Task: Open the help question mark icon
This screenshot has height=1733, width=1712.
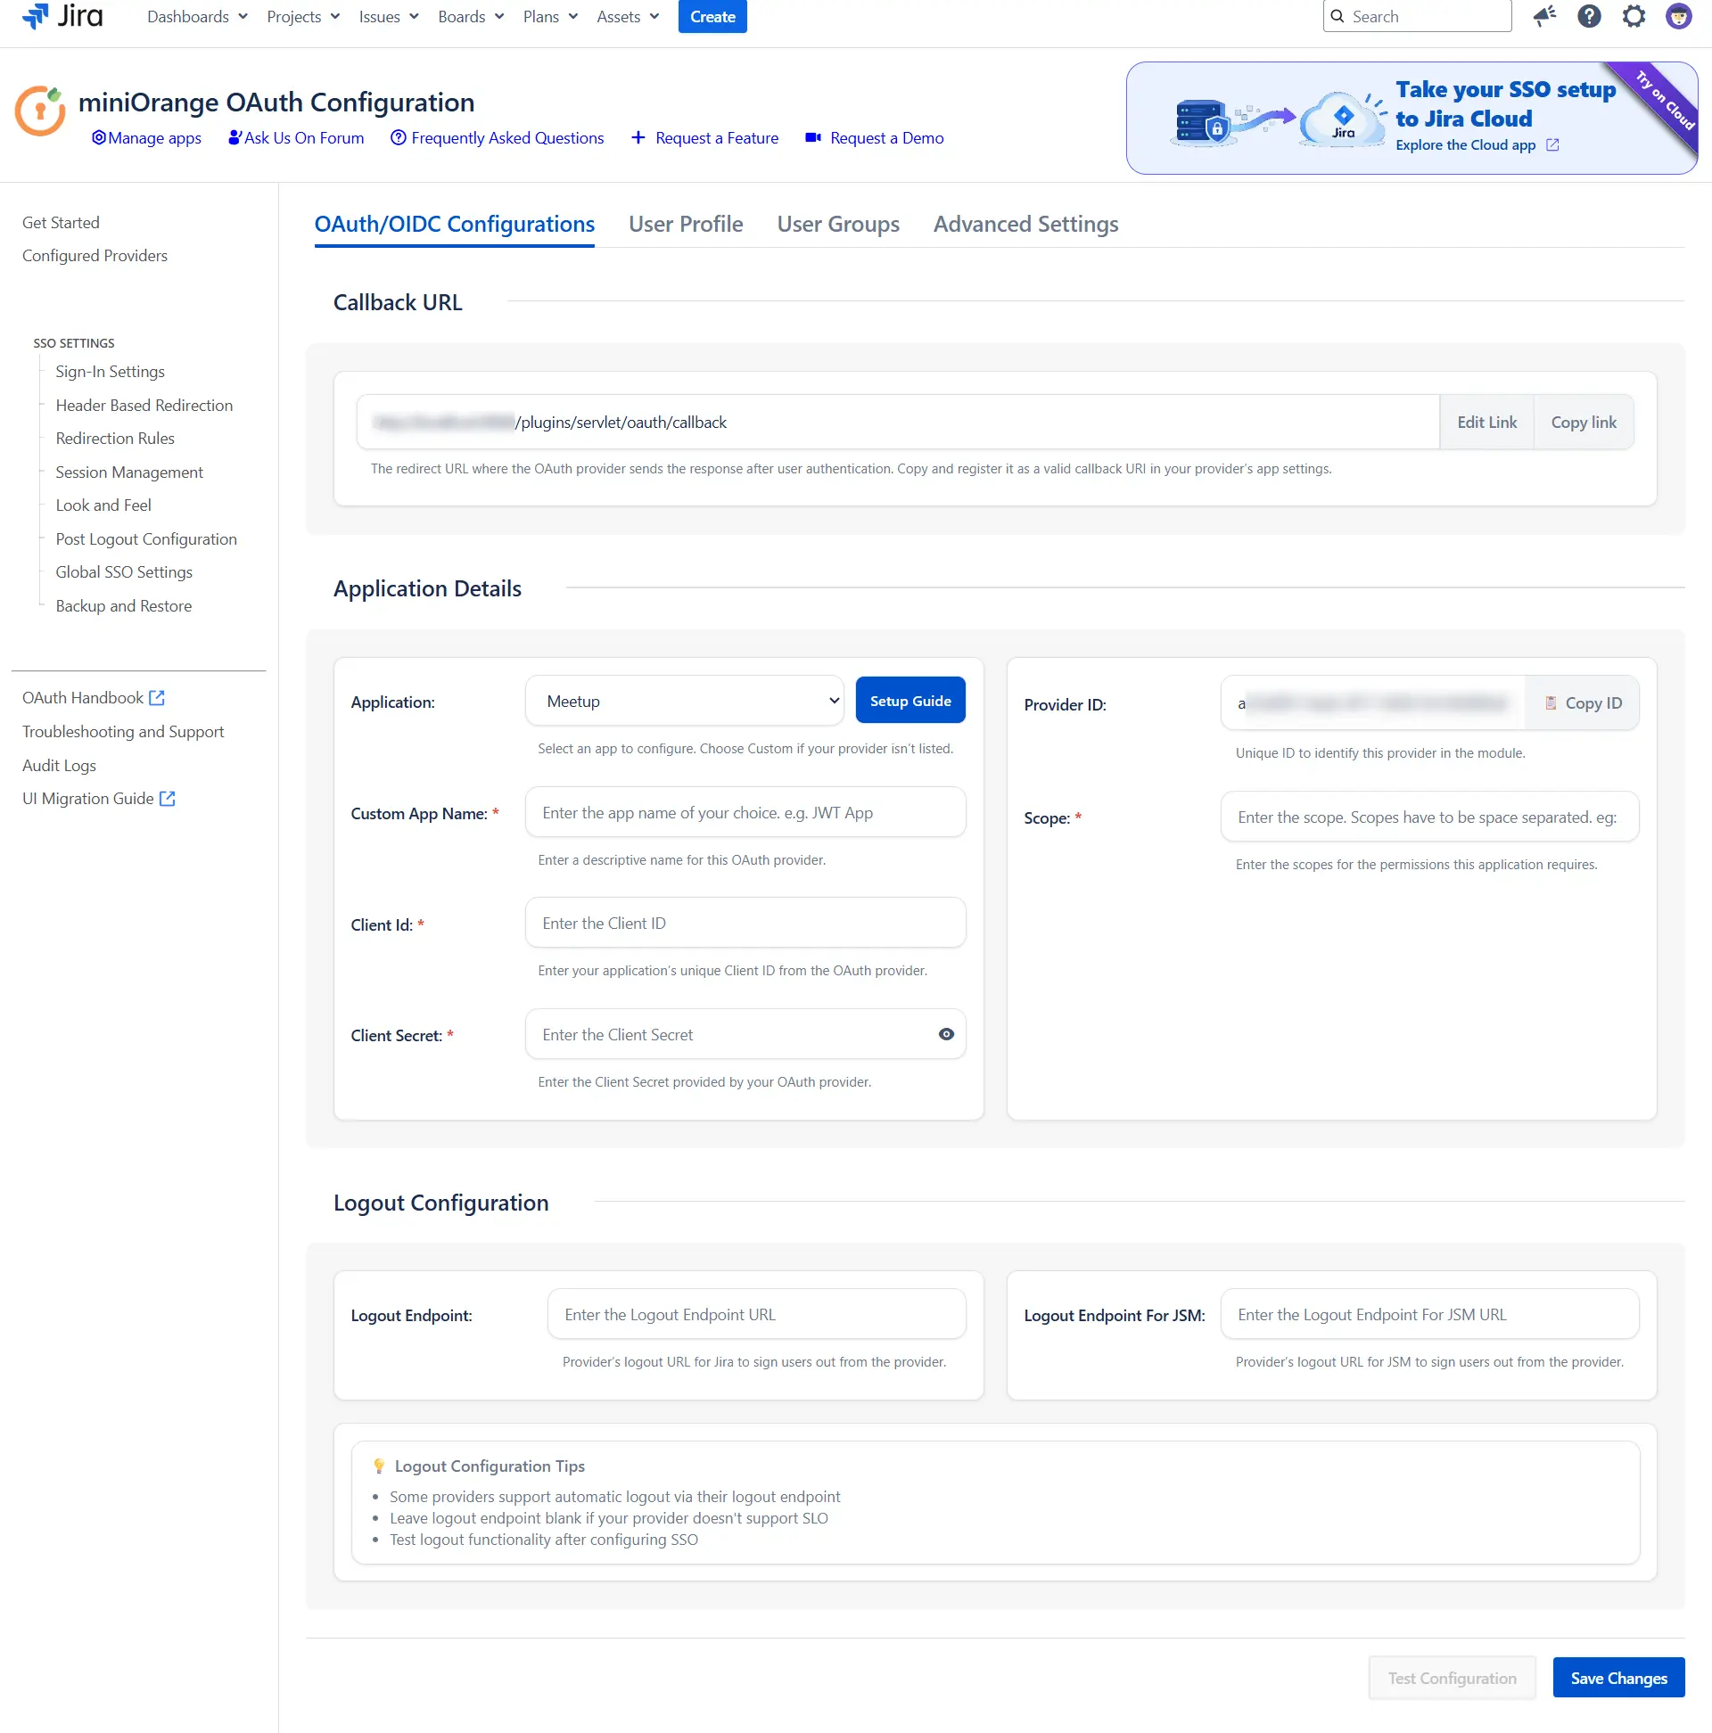Action: 1589,16
